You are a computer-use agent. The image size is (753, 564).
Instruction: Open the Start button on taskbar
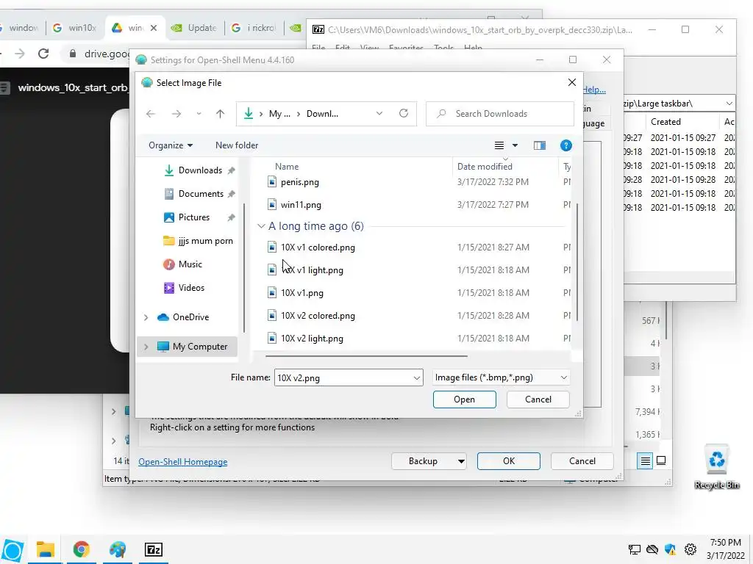(x=13, y=551)
